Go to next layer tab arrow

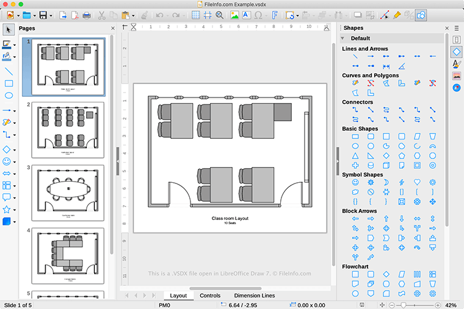145,296
